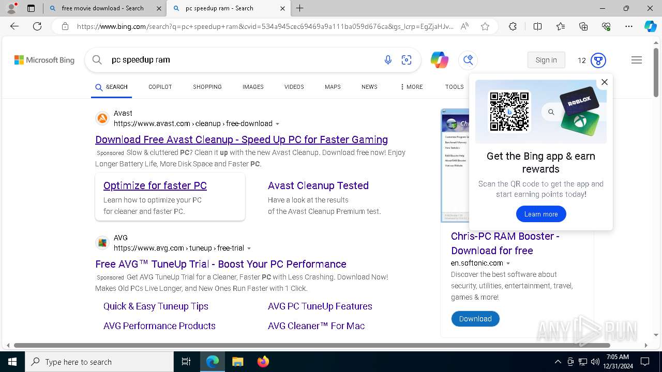This screenshot has height=372, width=662.
Task: Search by voice microphone icon
Action: (x=388, y=60)
